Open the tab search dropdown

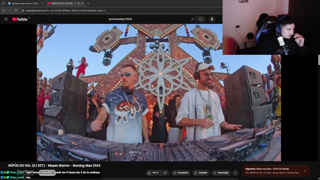pos(3,3)
